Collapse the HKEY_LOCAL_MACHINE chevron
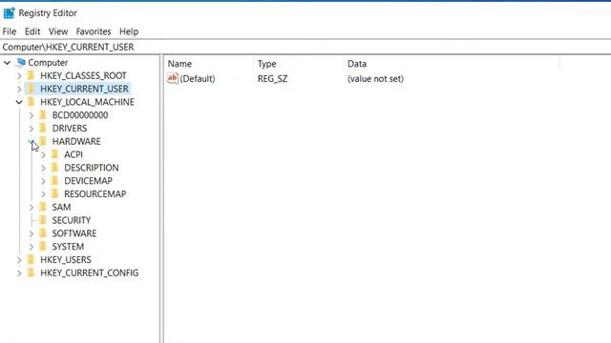Screen dimensions: 611x343 pyautogui.click(x=19, y=102)
